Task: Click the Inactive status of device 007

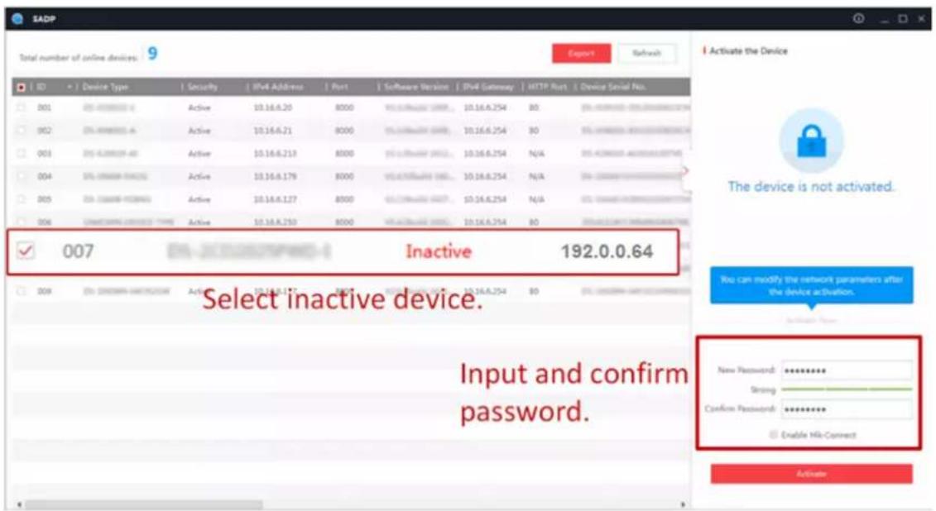Action: coord(439,251)
